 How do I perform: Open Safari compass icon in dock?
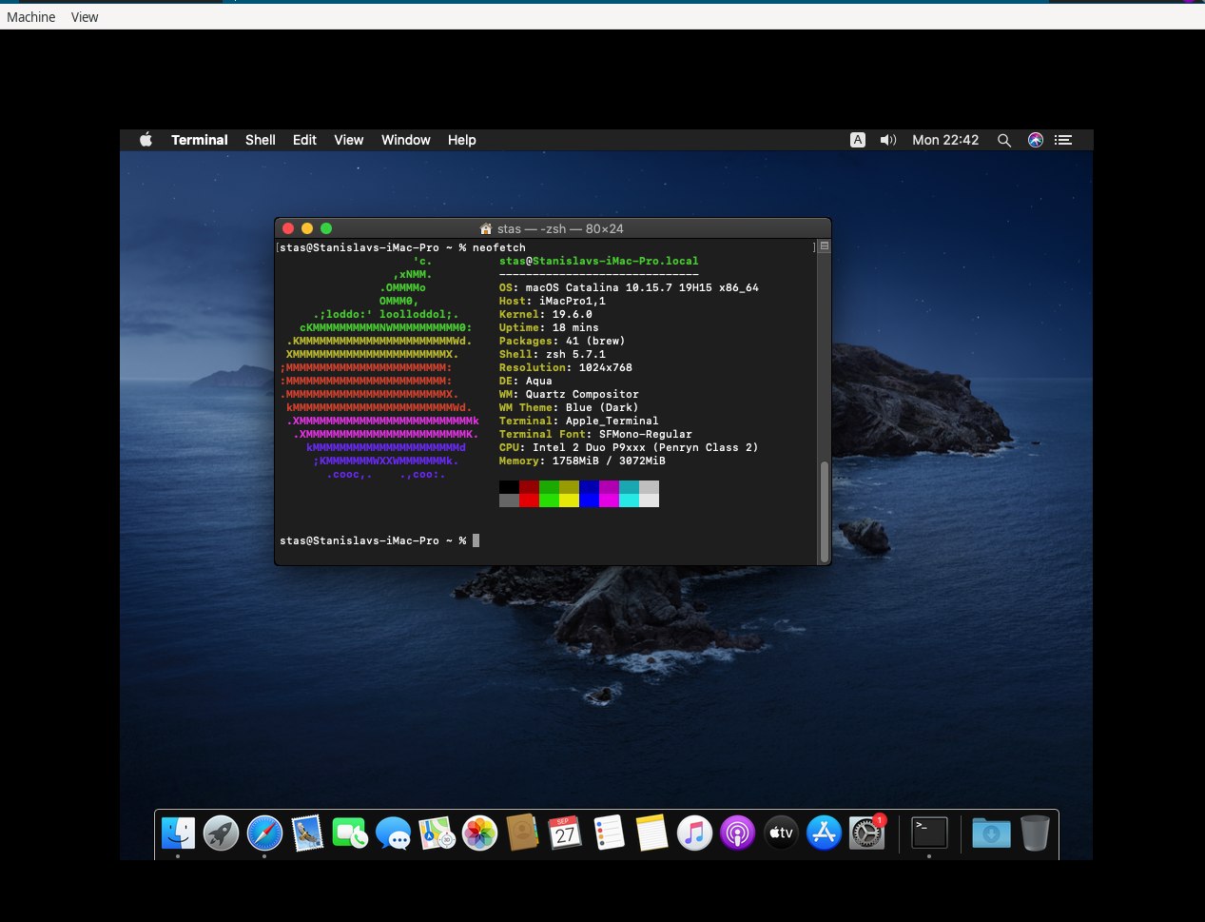point(264,834)
